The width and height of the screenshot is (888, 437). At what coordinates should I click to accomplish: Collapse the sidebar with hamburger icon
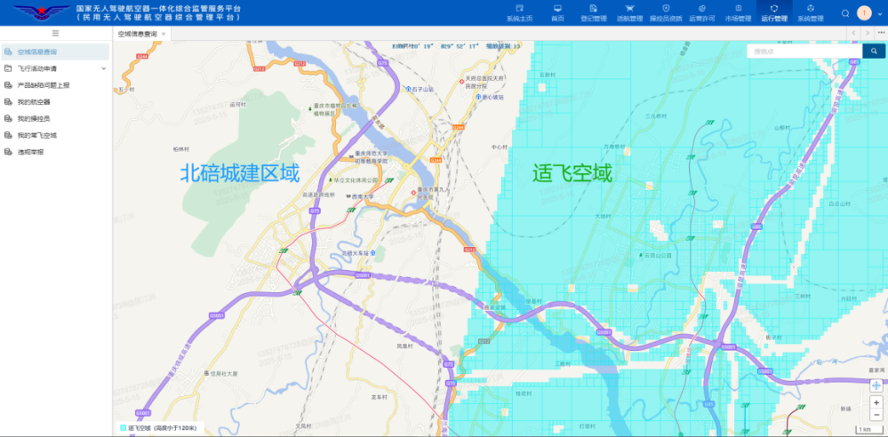coord(55,34)
